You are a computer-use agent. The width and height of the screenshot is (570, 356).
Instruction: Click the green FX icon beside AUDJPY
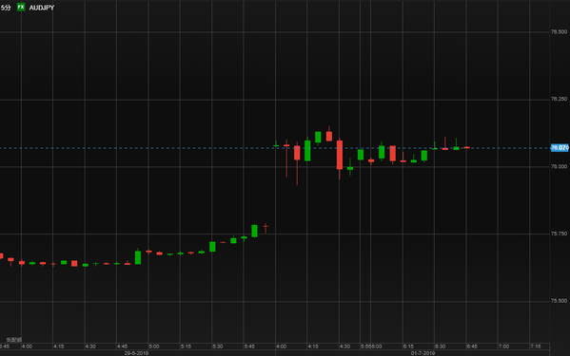click(x=21, y=7)
